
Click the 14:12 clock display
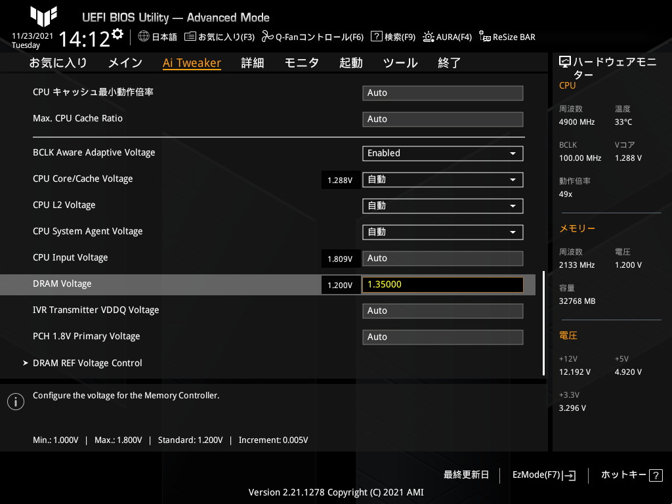click(x=84, y=39)
